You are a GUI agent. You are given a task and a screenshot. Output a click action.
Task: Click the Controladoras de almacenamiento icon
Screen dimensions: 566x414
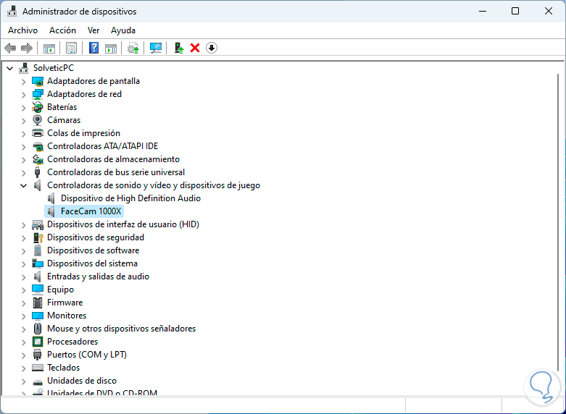pyautogui.click(x=38, y=159)
